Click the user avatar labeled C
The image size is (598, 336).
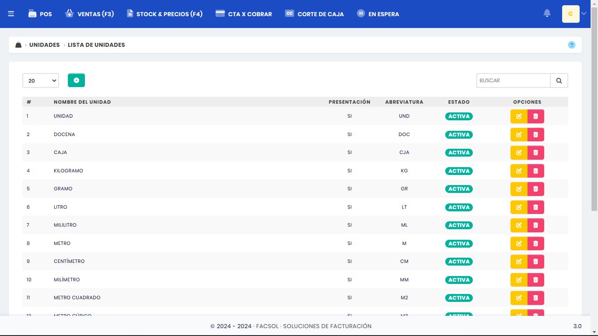click(x=570, y=14)
